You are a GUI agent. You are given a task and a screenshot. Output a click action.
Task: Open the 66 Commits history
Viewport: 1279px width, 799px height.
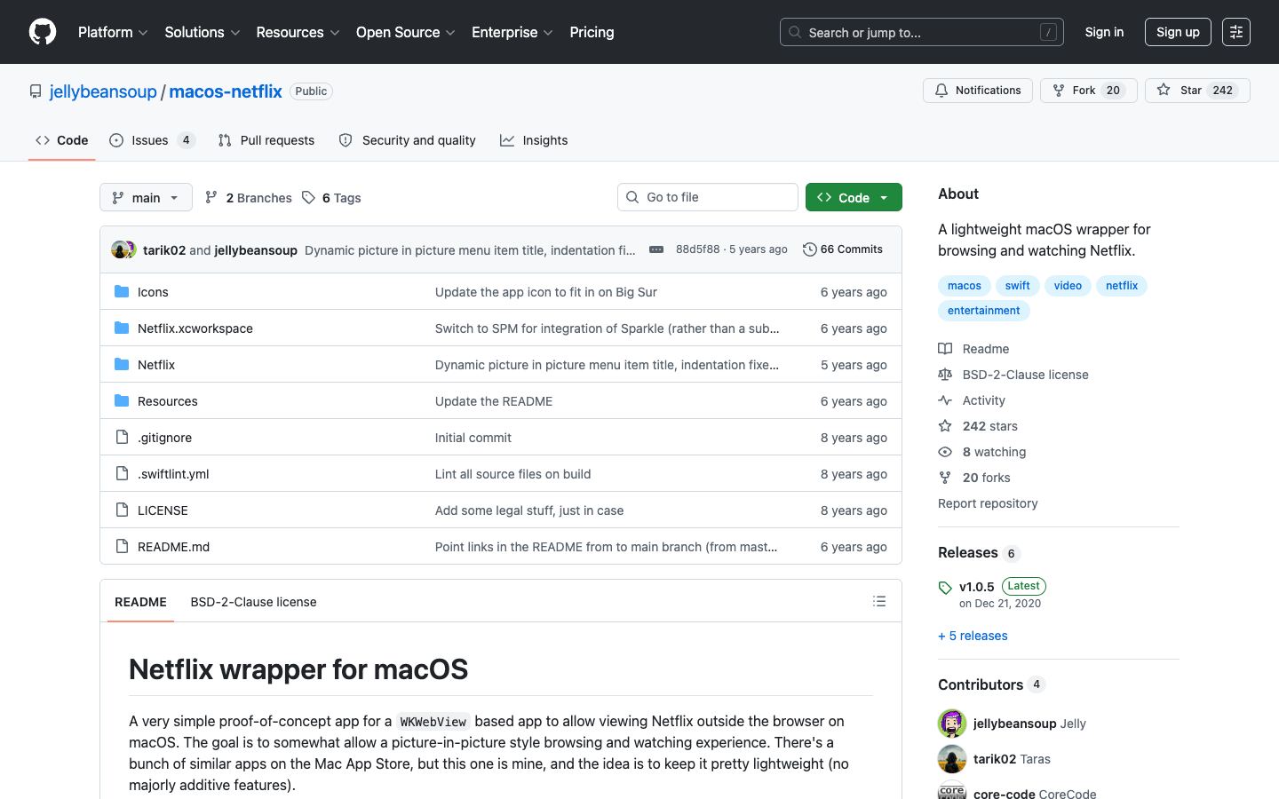pyautogui.click(x=843, y=249)
